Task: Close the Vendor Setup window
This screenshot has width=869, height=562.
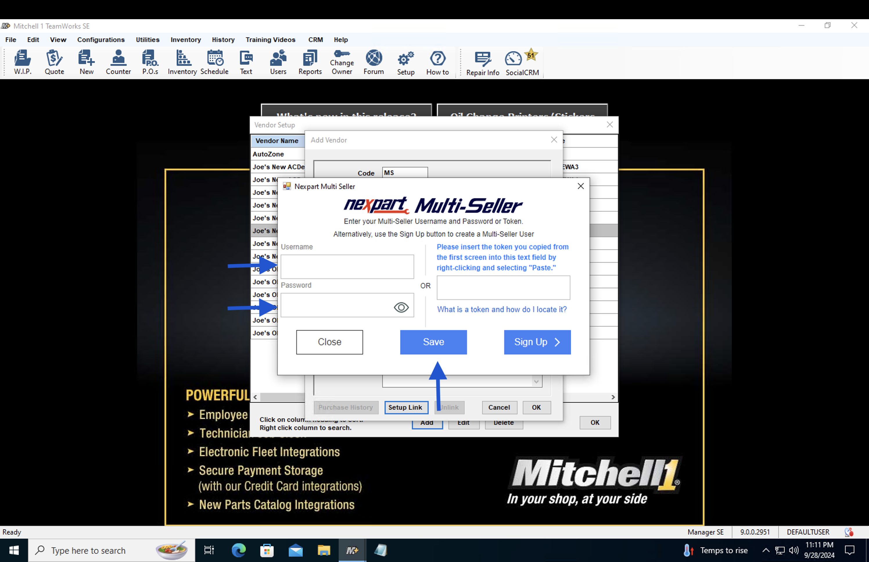Action: click(610, 124)
